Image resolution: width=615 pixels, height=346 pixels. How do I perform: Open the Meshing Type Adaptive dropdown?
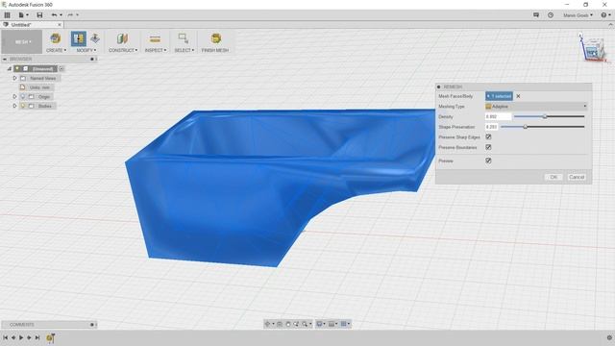click(x=536, y=107)
